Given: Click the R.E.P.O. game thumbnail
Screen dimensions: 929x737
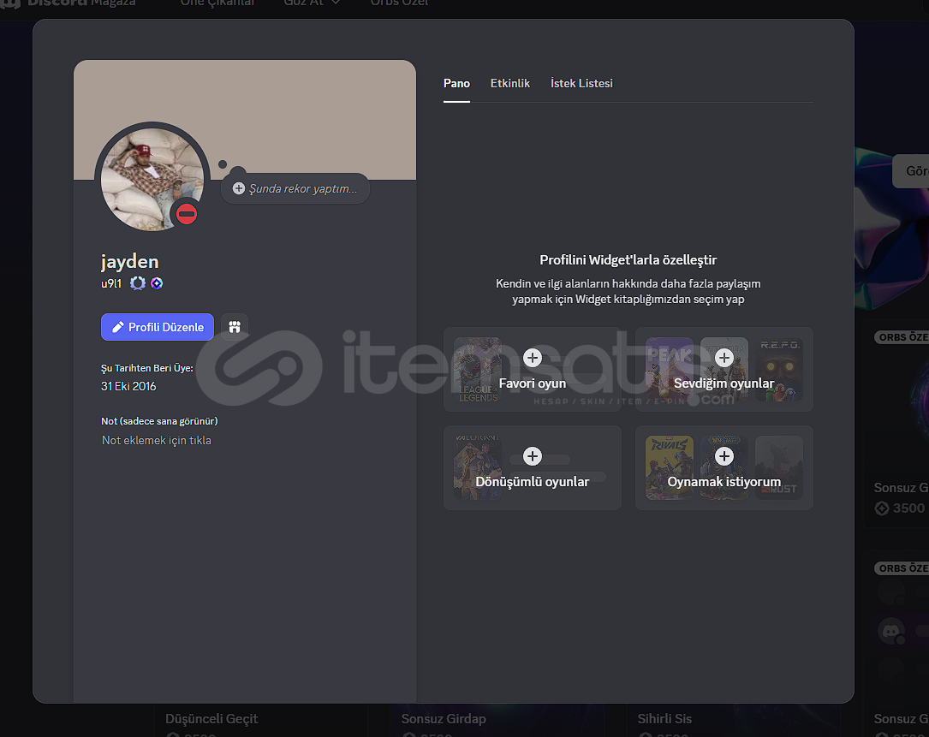Looking at the screenshot, I should [x=779, y=370].
